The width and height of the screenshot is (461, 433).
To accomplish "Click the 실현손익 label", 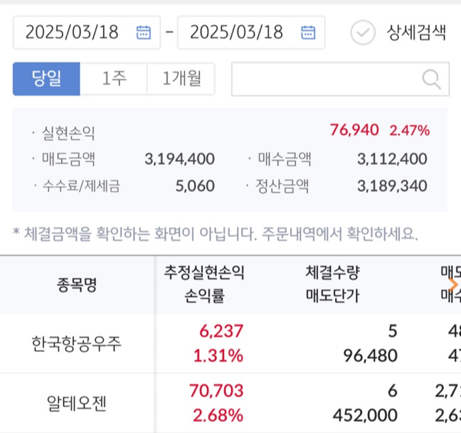I will 69,133.
